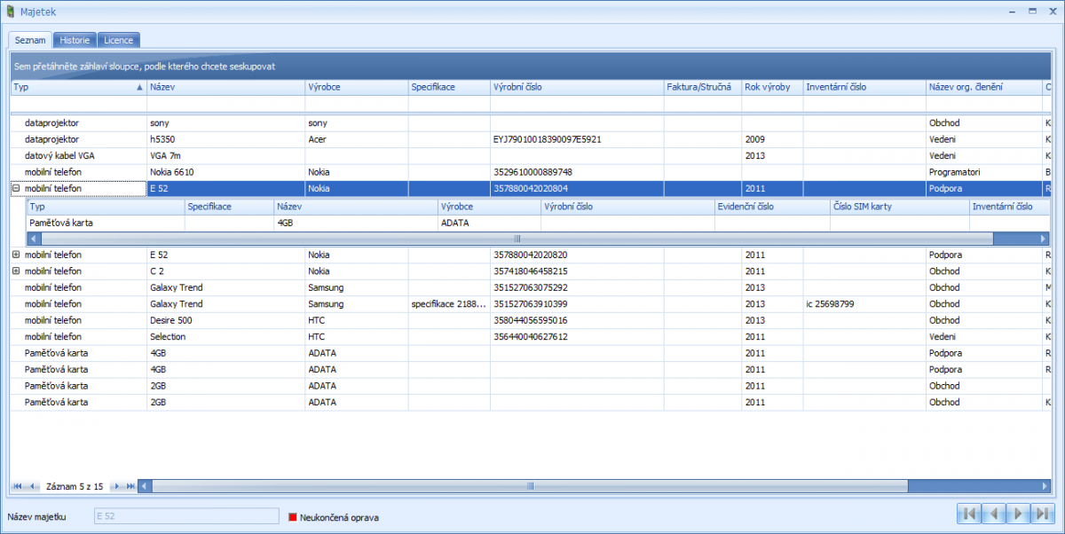Image resolution: width=1065 pixels, height=534 pixels.
Task: Expand the second E 52 mobilní telefon row
Action: tap(16, 255)
